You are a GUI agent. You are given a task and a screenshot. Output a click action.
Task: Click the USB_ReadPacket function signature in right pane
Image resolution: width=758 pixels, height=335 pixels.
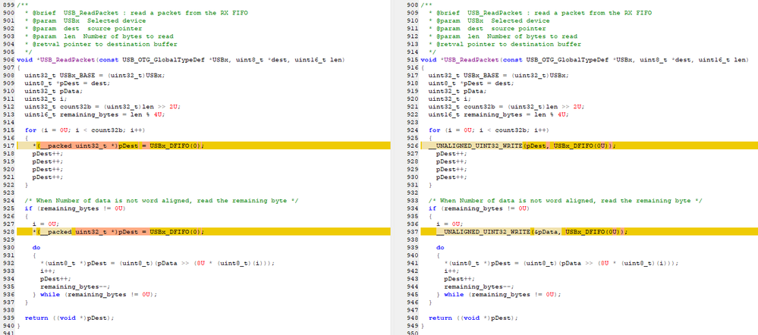point(587,60)
